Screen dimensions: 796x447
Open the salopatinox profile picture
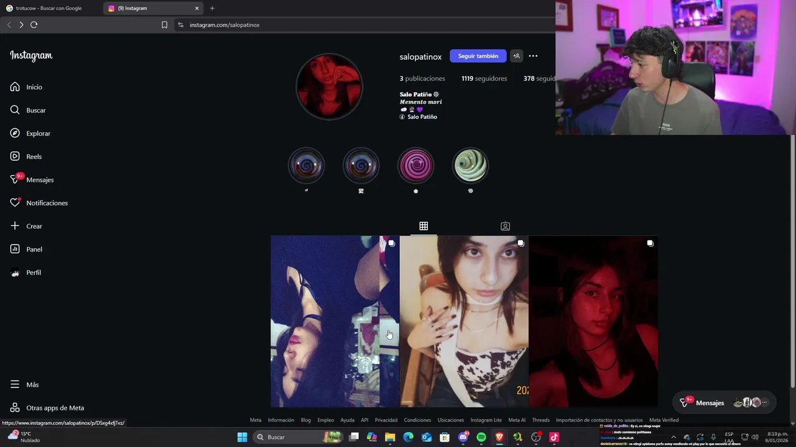click(x=329, y=86)
